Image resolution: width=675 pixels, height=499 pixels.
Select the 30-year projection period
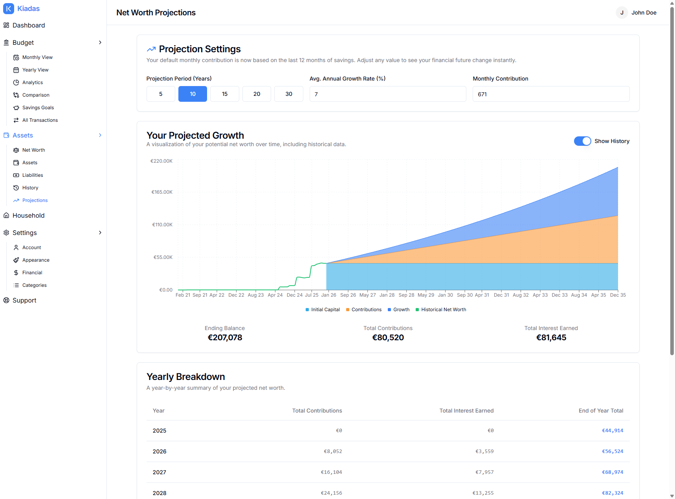(289, 94)
